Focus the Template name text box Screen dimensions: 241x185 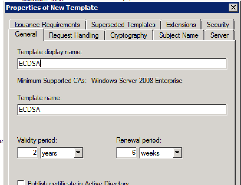(x=122, y=110)
